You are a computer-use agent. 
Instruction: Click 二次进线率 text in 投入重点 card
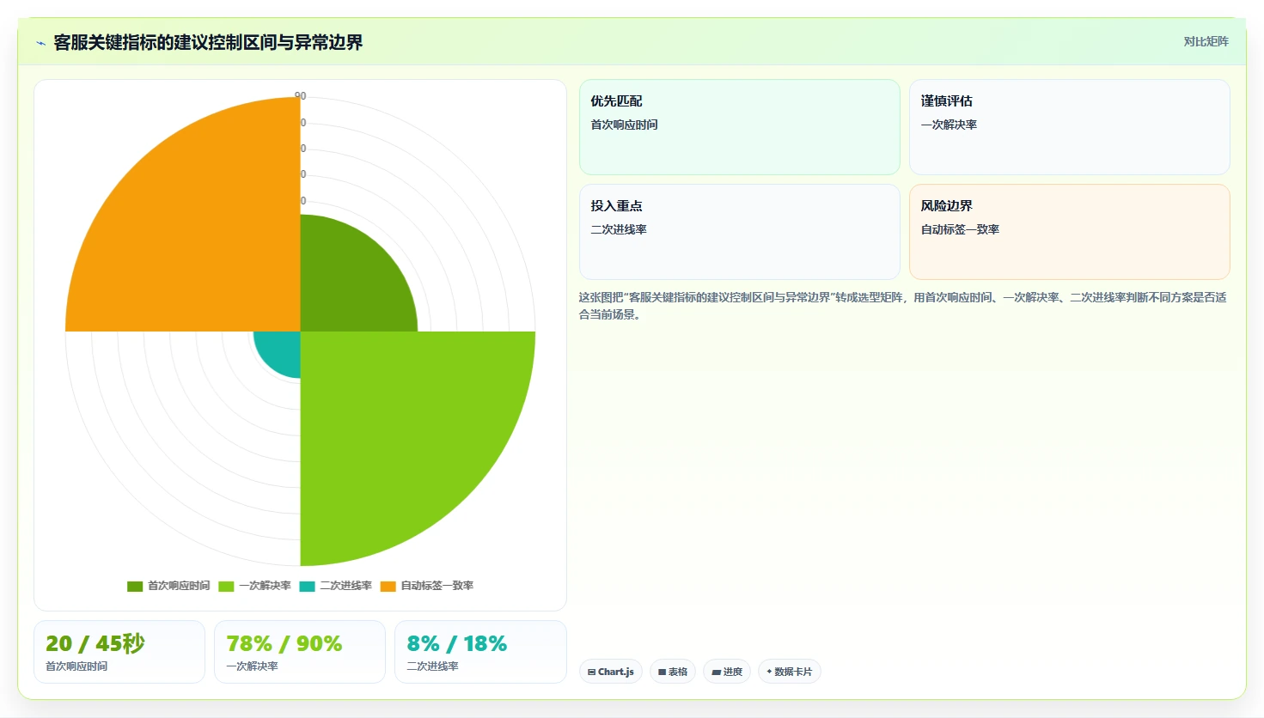point(619,229)
